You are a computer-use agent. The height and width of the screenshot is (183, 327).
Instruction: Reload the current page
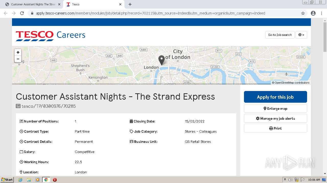(x=22, y=13)
